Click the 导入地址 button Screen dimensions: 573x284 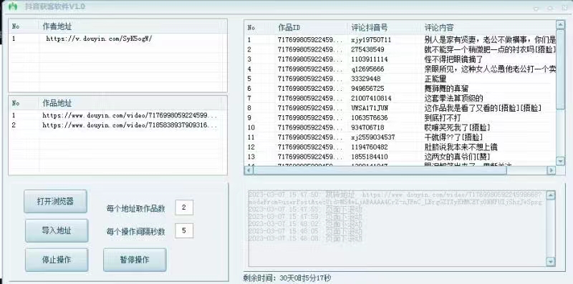click(57, 230)
